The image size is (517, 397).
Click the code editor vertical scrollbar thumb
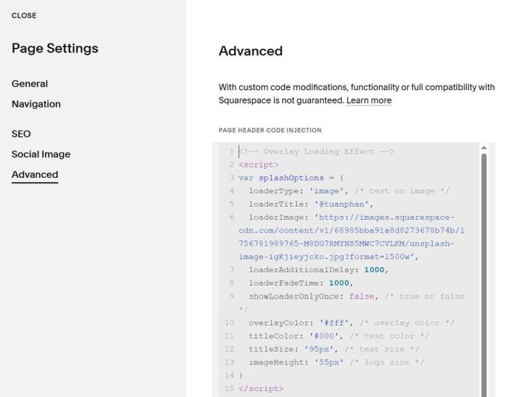[485, 273]
